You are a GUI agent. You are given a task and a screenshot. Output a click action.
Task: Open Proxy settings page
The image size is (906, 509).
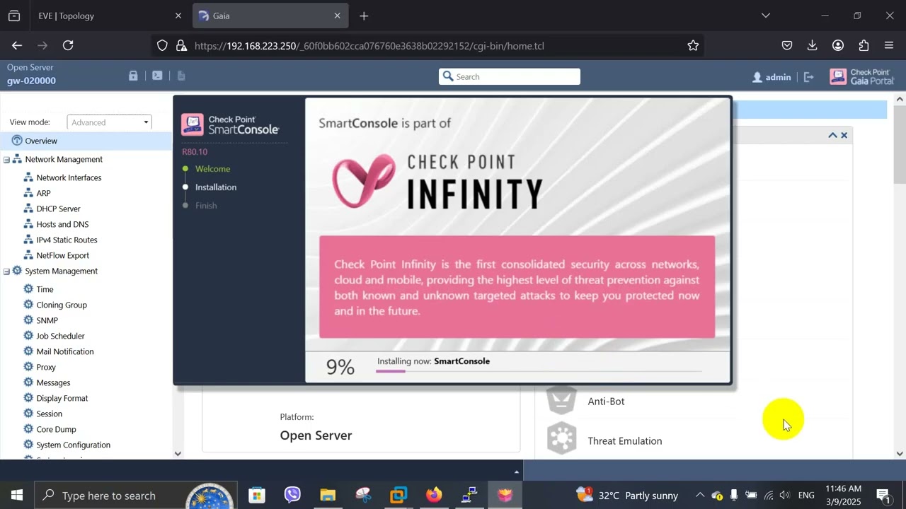tap(46, 367)
